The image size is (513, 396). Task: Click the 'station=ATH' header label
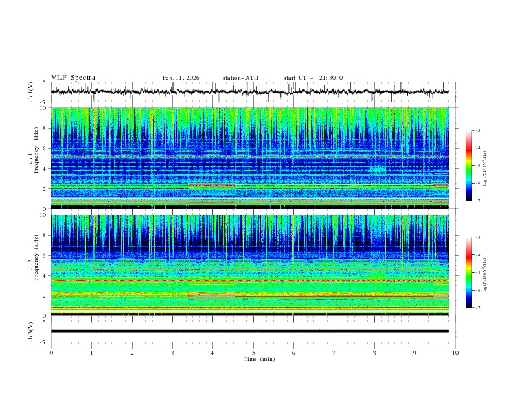(240, 78)
